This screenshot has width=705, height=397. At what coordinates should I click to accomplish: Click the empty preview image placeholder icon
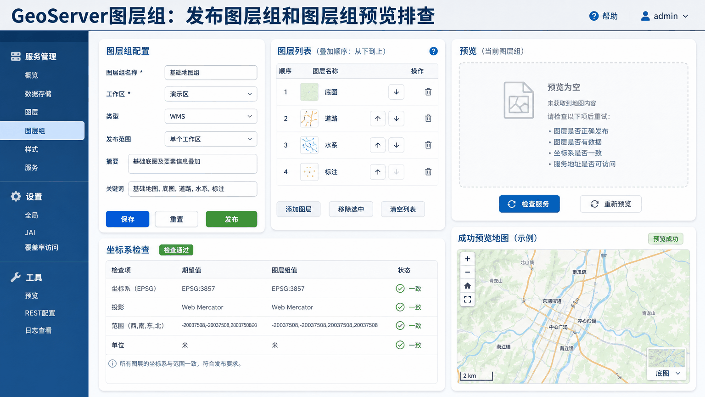point(519,100)
